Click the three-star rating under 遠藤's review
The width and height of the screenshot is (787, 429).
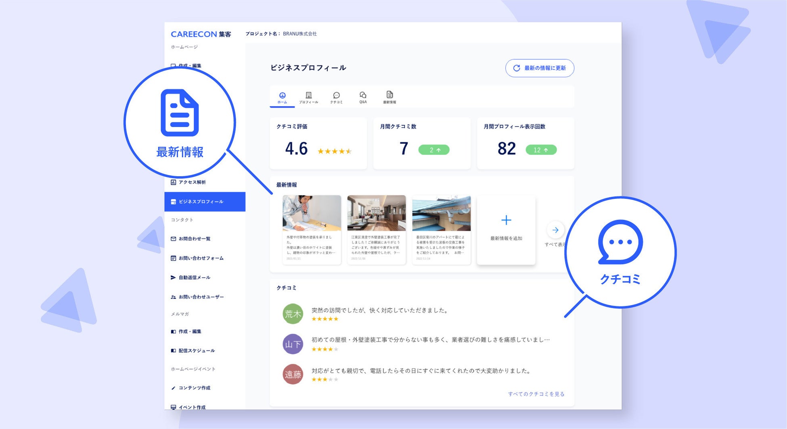[x=325, y=379]
